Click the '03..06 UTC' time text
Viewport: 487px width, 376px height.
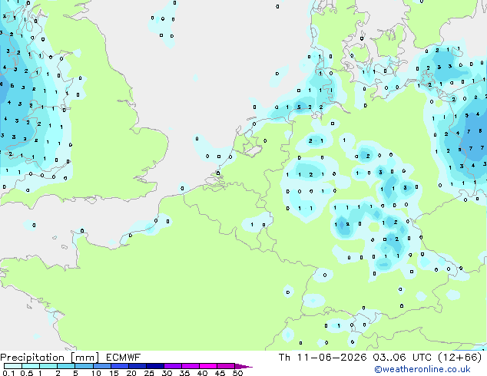pos(402,358)
